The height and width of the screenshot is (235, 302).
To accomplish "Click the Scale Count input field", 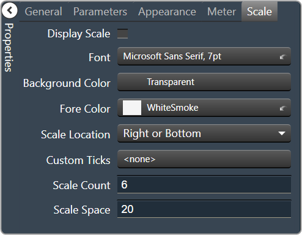I will (x=204, y=184).
